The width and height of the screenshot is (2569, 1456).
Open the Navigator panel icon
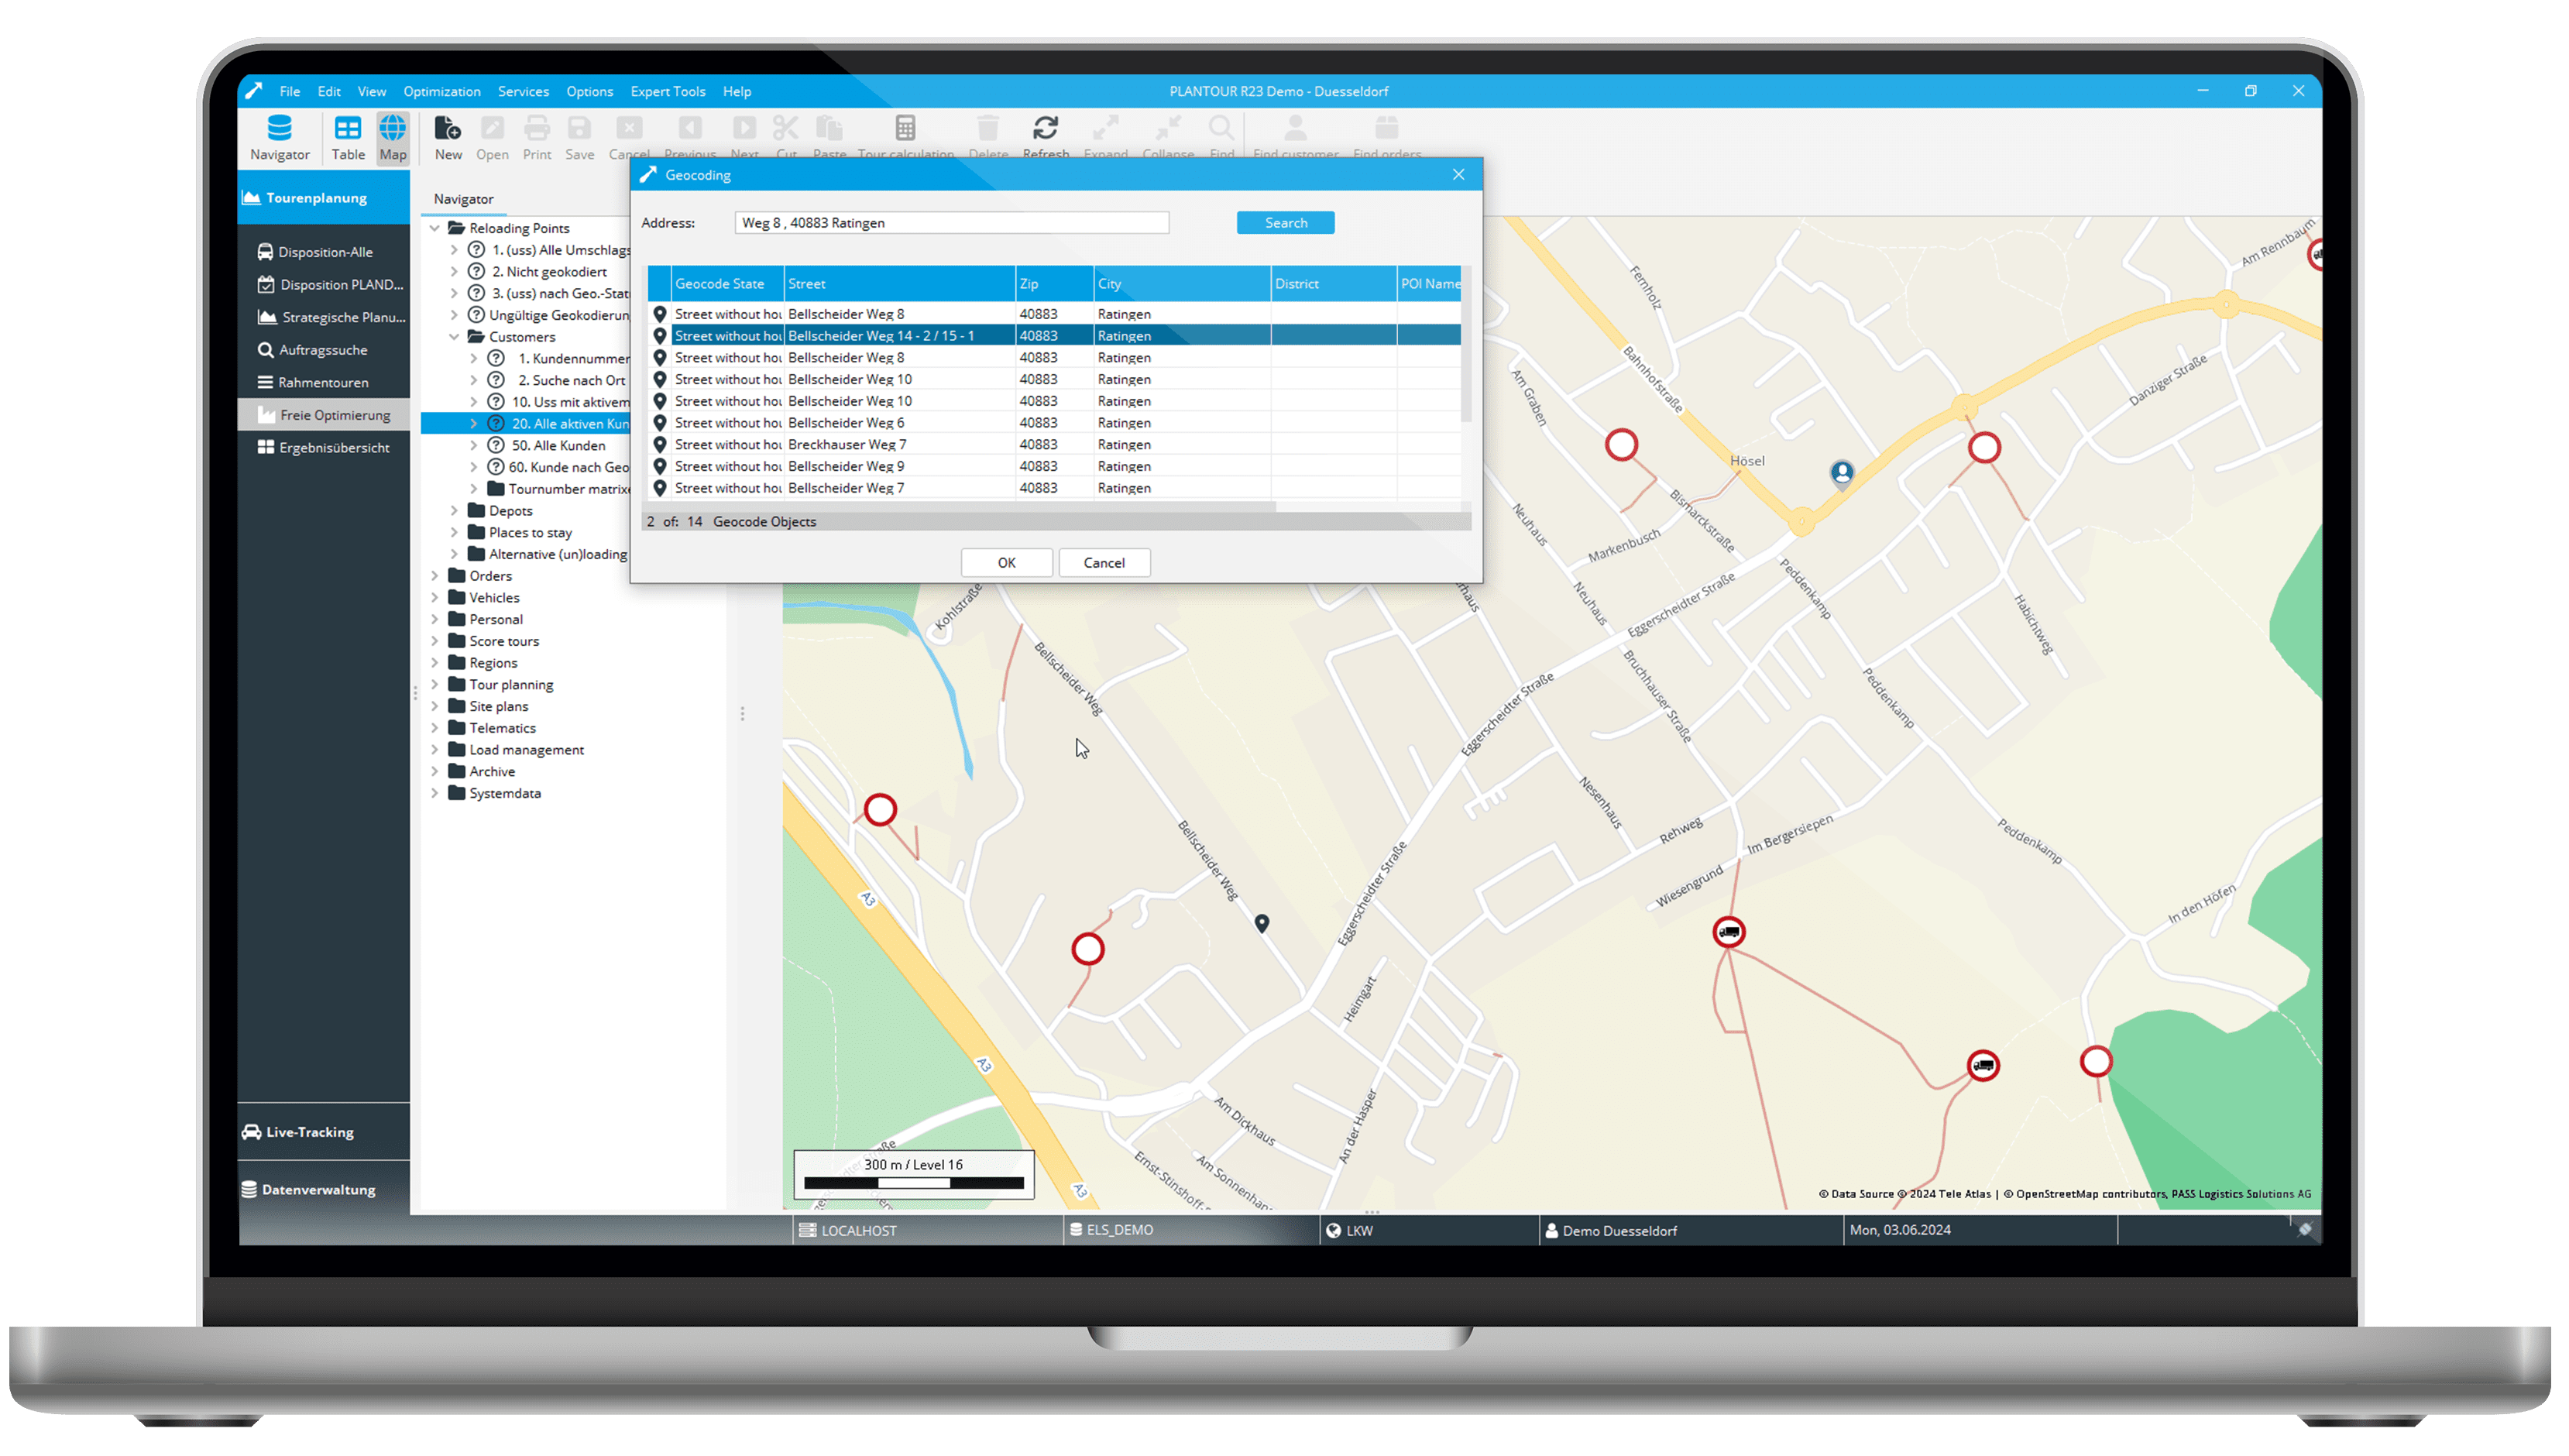279,137
